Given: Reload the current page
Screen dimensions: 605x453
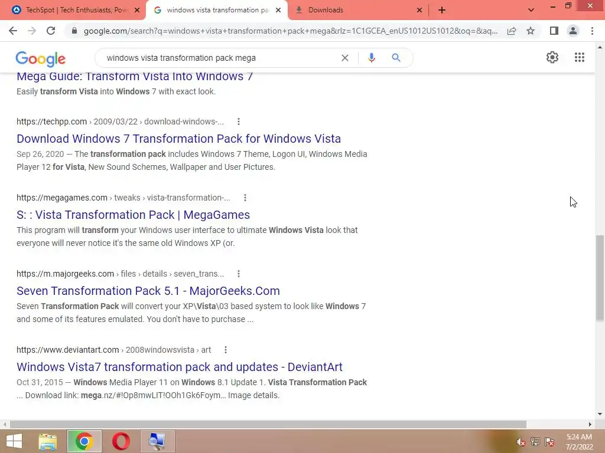Looking at the screenshot, I should point(51,31).
